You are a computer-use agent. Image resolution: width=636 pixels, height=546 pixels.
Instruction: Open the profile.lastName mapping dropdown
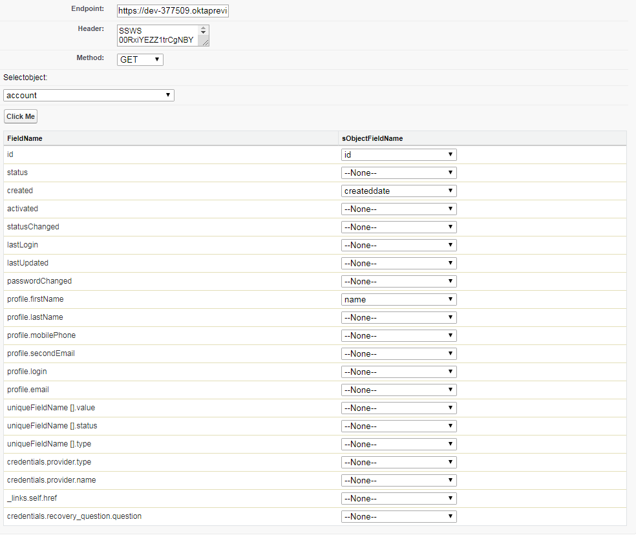click(x=398, y=317)
